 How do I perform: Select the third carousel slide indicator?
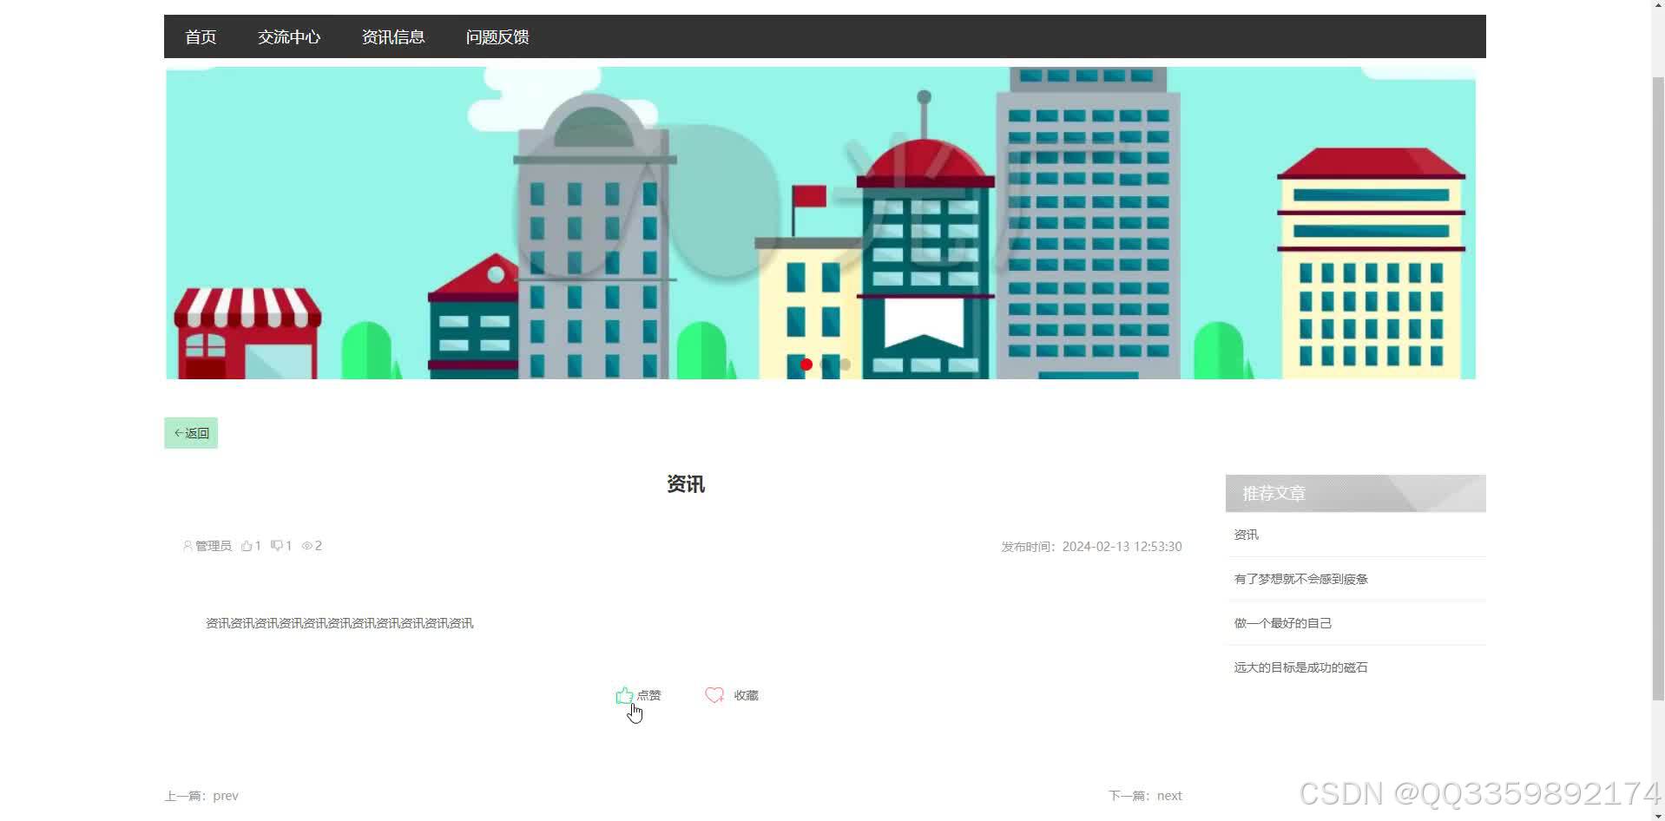845,365
